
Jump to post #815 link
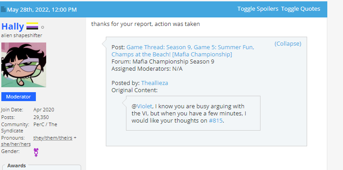point(216,121)
